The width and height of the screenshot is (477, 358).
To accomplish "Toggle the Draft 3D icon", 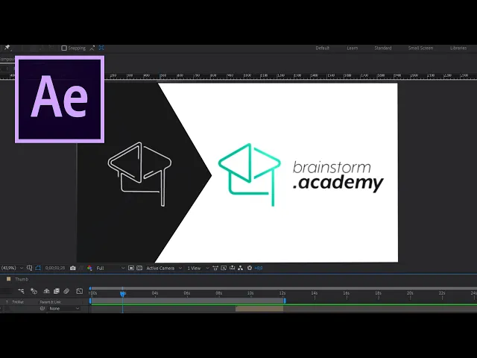I will click(34, 292).
